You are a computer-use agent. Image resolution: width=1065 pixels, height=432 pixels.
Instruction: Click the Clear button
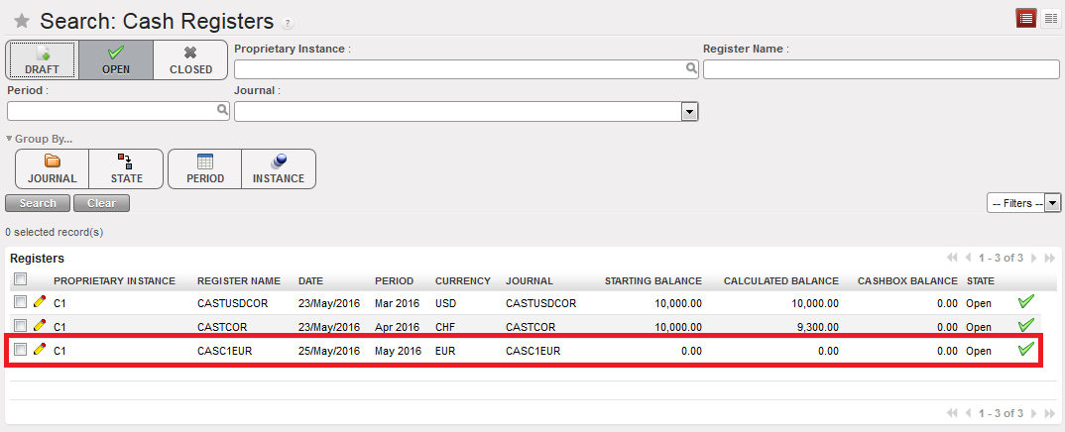(x=101, y=203)
